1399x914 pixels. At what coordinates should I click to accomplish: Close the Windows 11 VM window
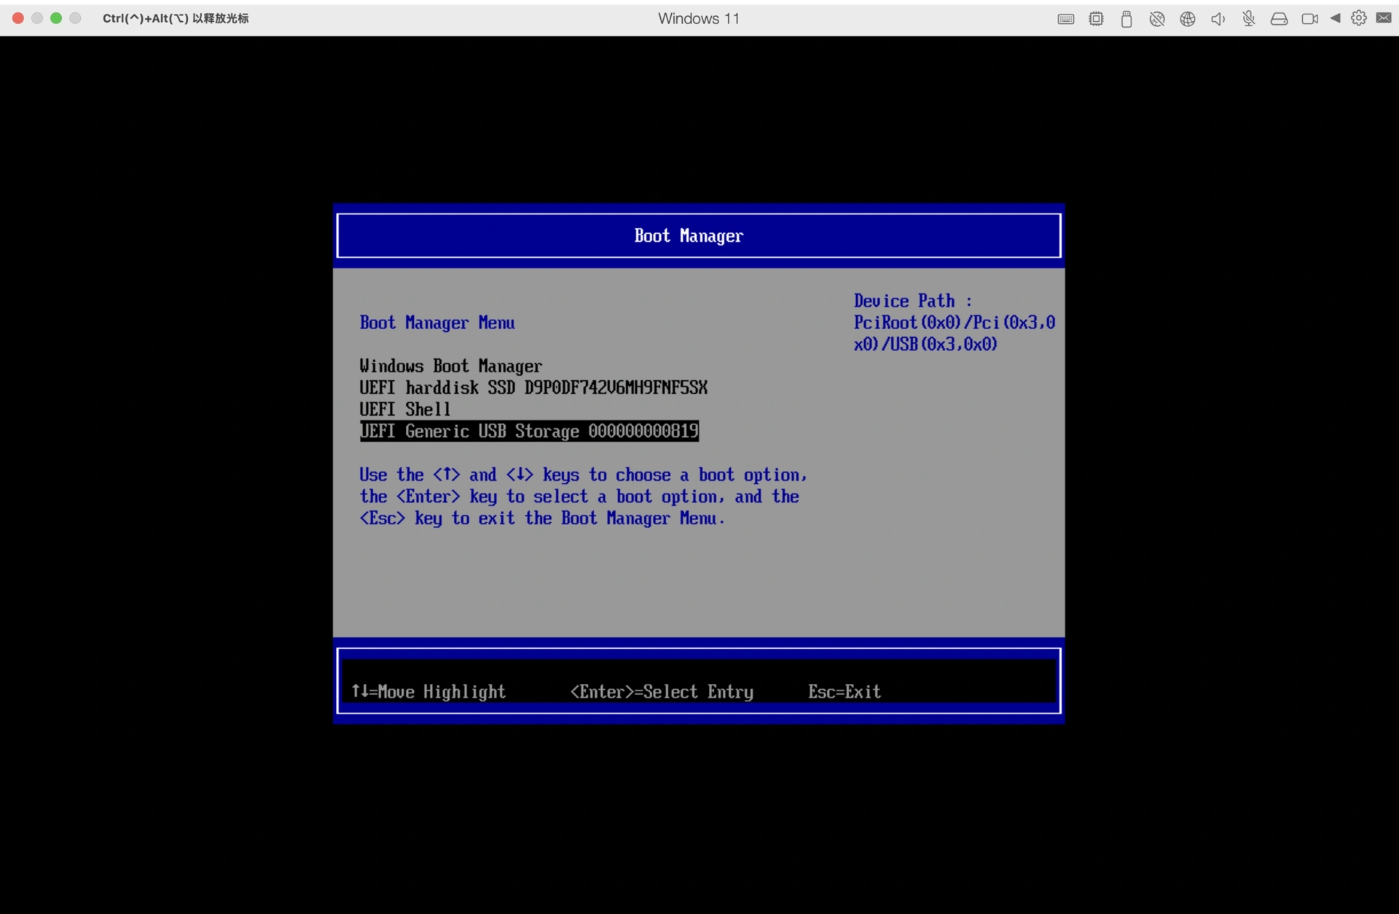coord(18,18)
